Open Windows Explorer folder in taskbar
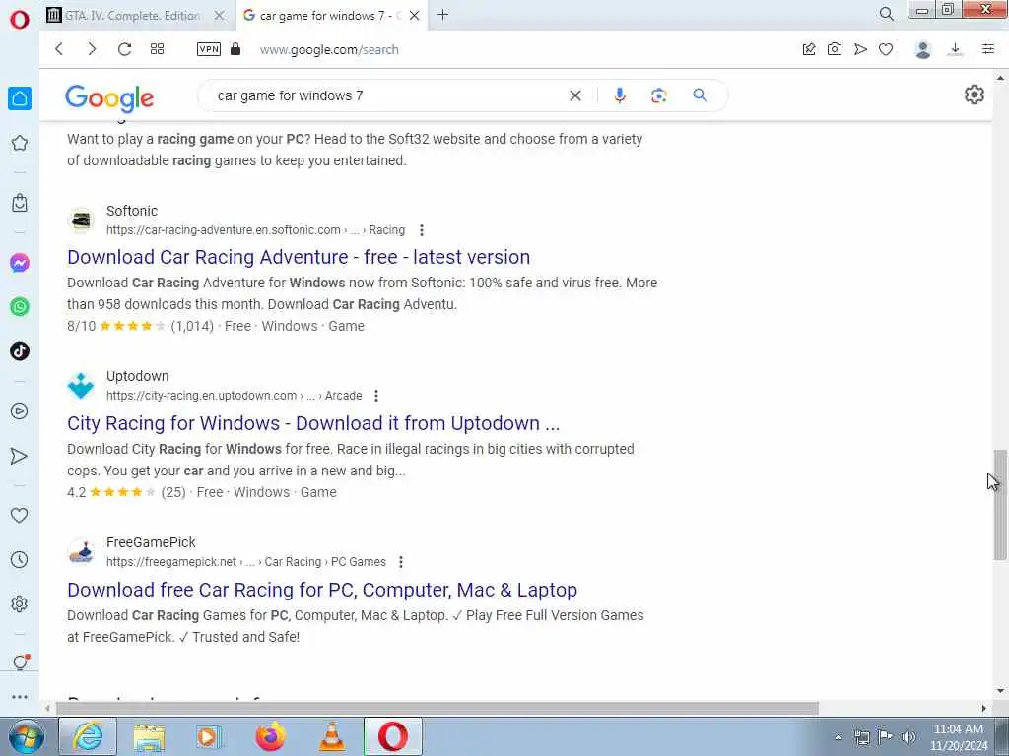This screenshot has width=1009, height=756. tap(150, 736)
